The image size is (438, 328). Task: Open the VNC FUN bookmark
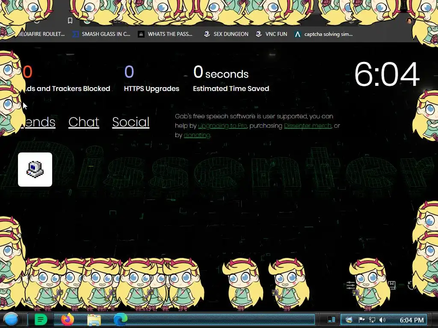tap(271, 34)
